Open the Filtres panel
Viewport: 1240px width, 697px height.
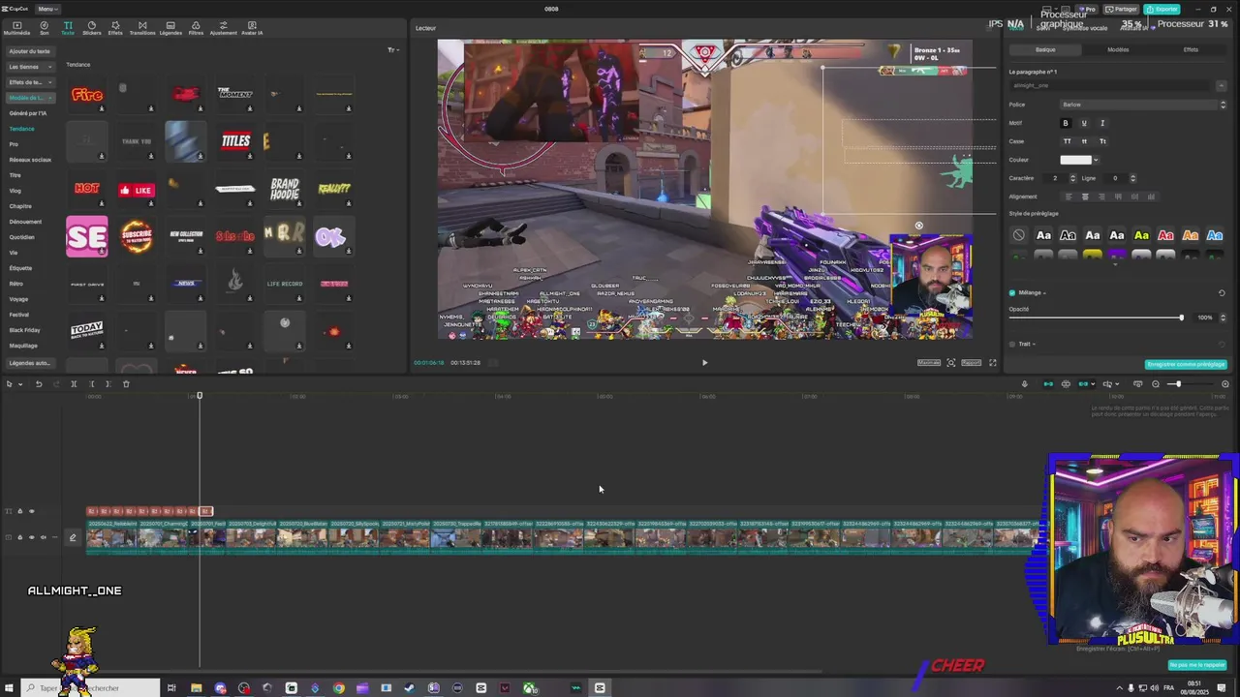pos(196,28)
